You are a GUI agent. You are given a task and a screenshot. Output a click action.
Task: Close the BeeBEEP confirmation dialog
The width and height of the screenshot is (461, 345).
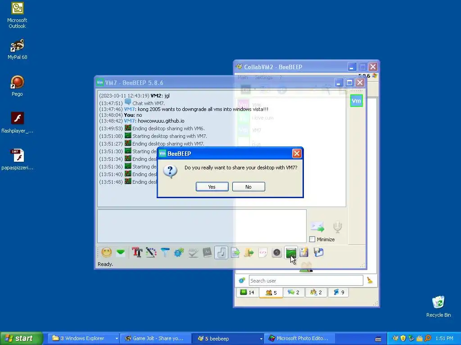297,154
